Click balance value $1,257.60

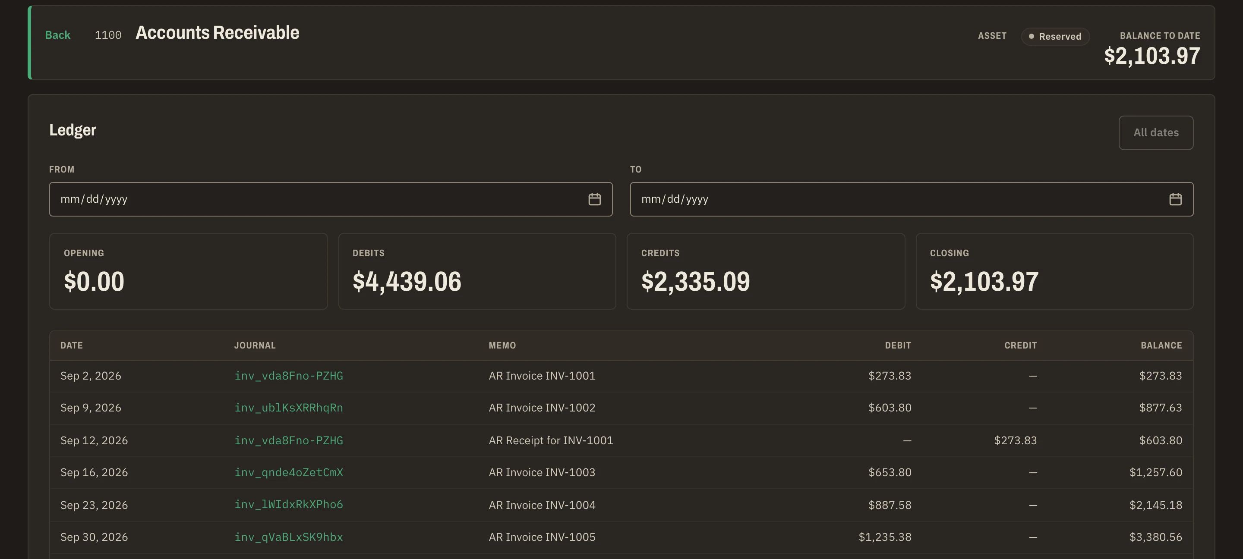pos(1156,473)
